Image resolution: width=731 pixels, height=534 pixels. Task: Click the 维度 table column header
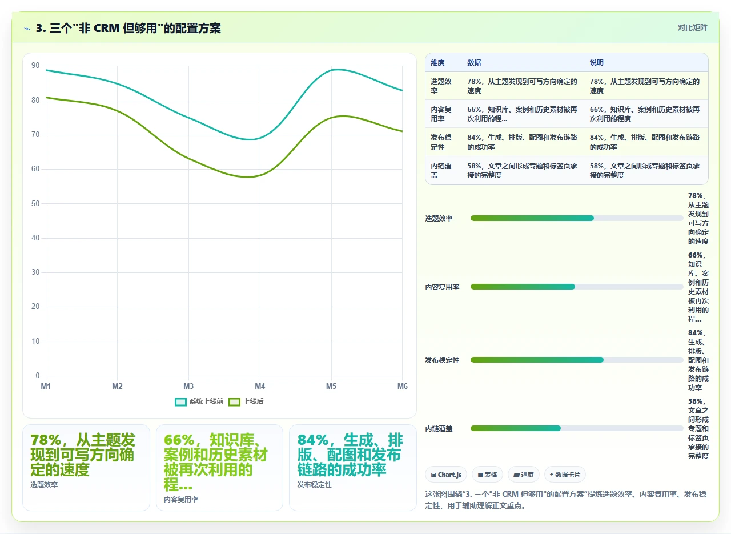pyautogui.click(x=438, y=63)
